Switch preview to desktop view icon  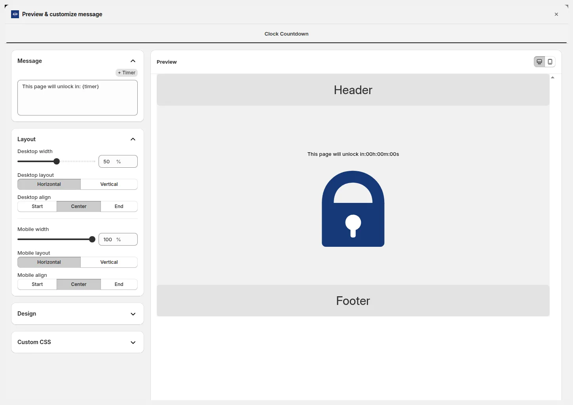pos(539,62)
